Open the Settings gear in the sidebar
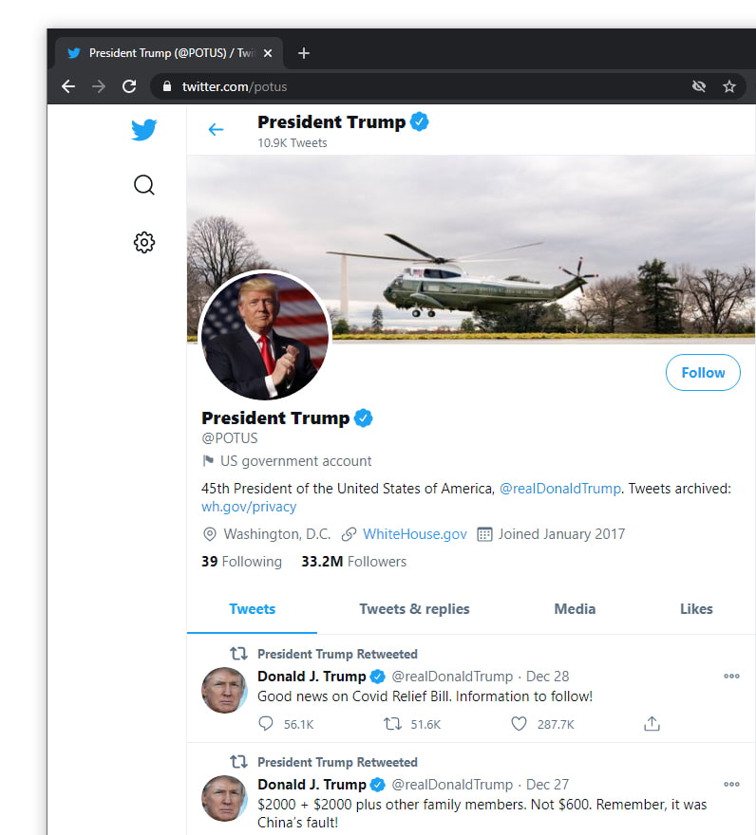756x835 pixels. [143, 242]
